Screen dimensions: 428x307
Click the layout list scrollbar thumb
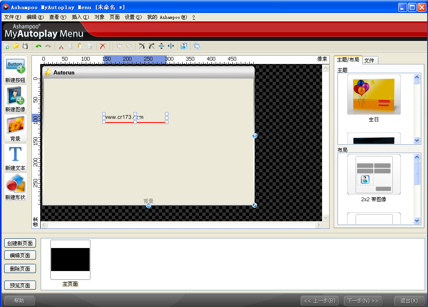(417, 173)
